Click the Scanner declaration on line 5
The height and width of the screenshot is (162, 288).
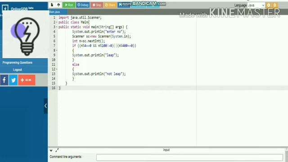[x=102, y=36]
